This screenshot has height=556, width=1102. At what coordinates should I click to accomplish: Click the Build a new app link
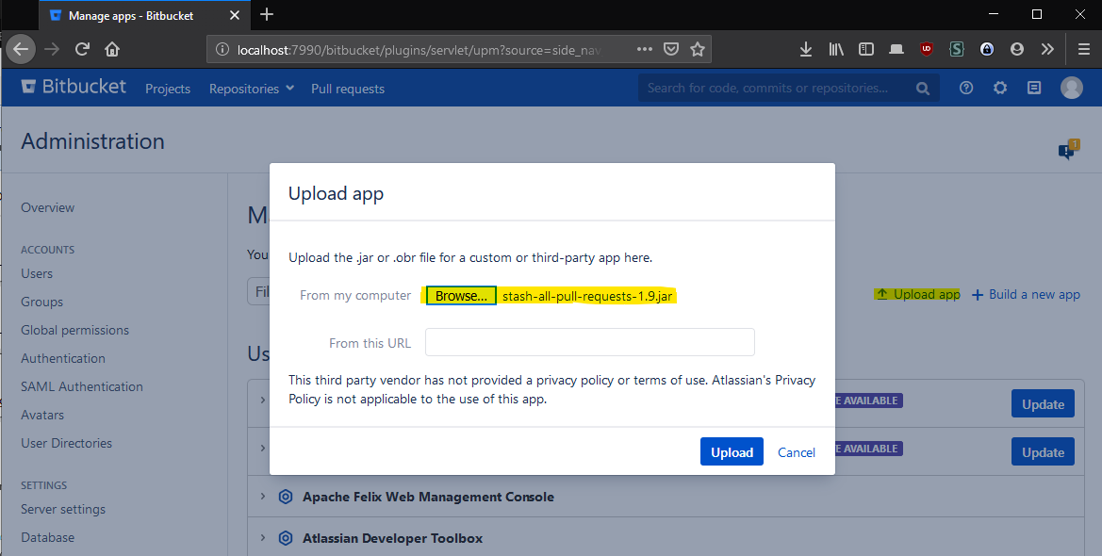tap(1026, 294)
